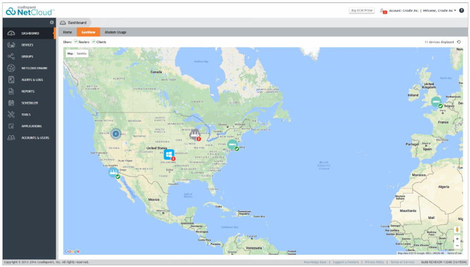The height and width of the screenshot is (267, 470).
Task: Select the Windows client marker near Kansas
Action: click(x=169, y=155)
